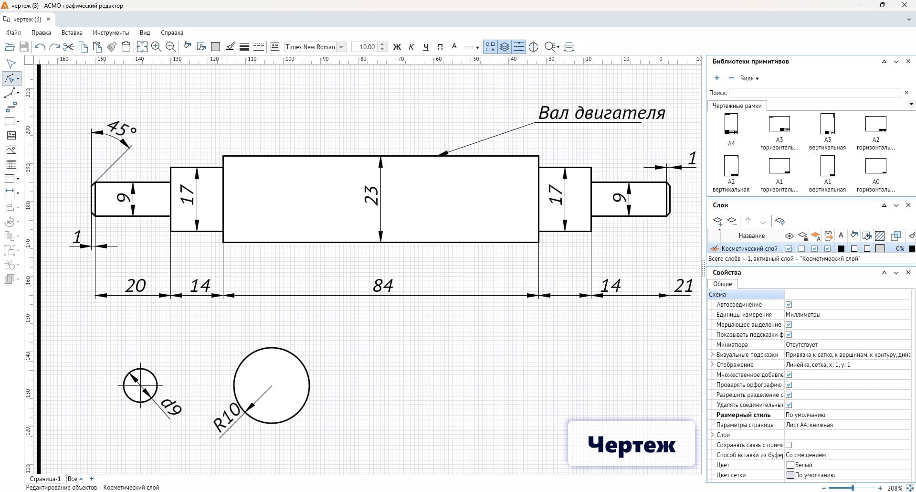916x492 pixels.
Task: Click the scissors cut icon
Action: (68, 47)
